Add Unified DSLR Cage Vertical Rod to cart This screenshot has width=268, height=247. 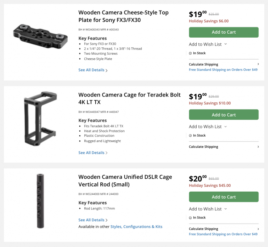coord(223,197)
